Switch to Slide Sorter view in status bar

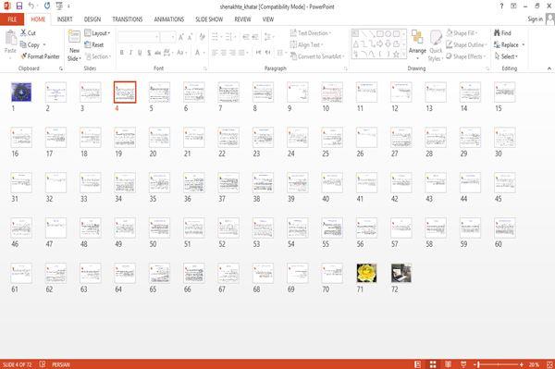tap(433, 364)
